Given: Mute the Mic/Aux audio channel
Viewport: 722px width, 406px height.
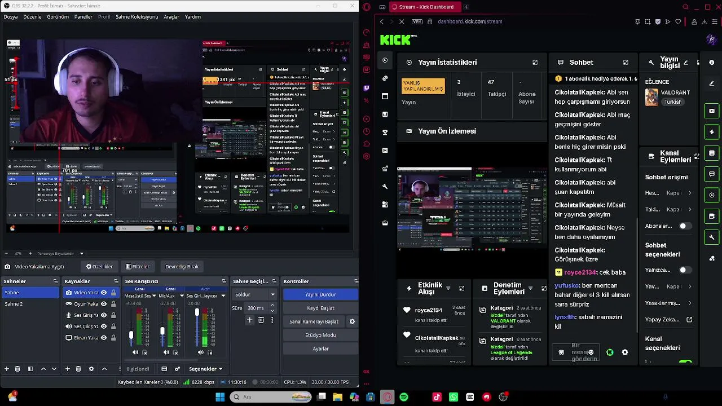Looking at the screenshot, I should [166, 352].
